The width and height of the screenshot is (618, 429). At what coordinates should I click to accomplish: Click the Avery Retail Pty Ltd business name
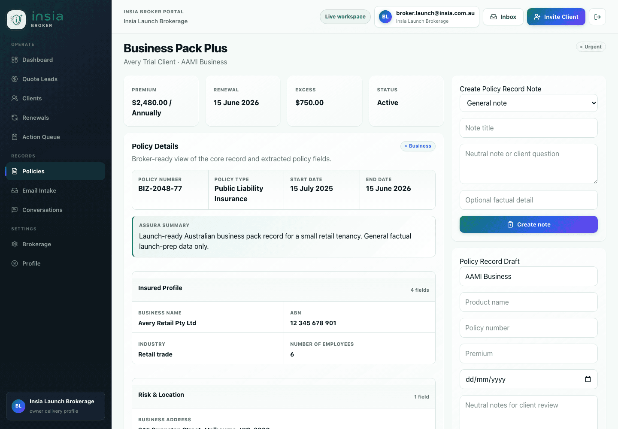point(167,323)
